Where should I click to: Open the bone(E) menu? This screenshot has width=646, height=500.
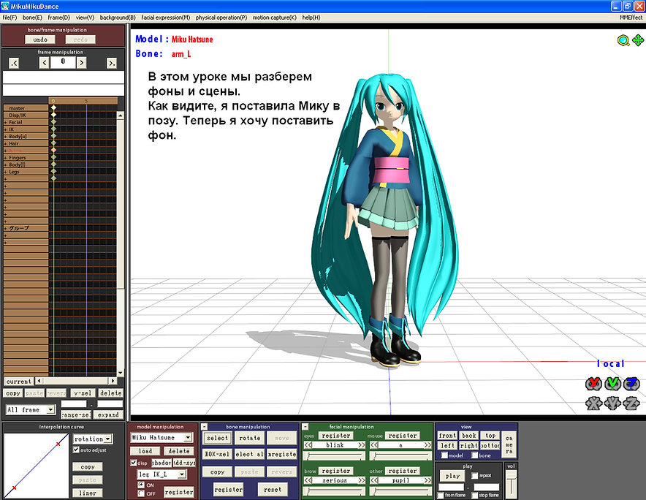pyautogui.click(x=32, y=18)
